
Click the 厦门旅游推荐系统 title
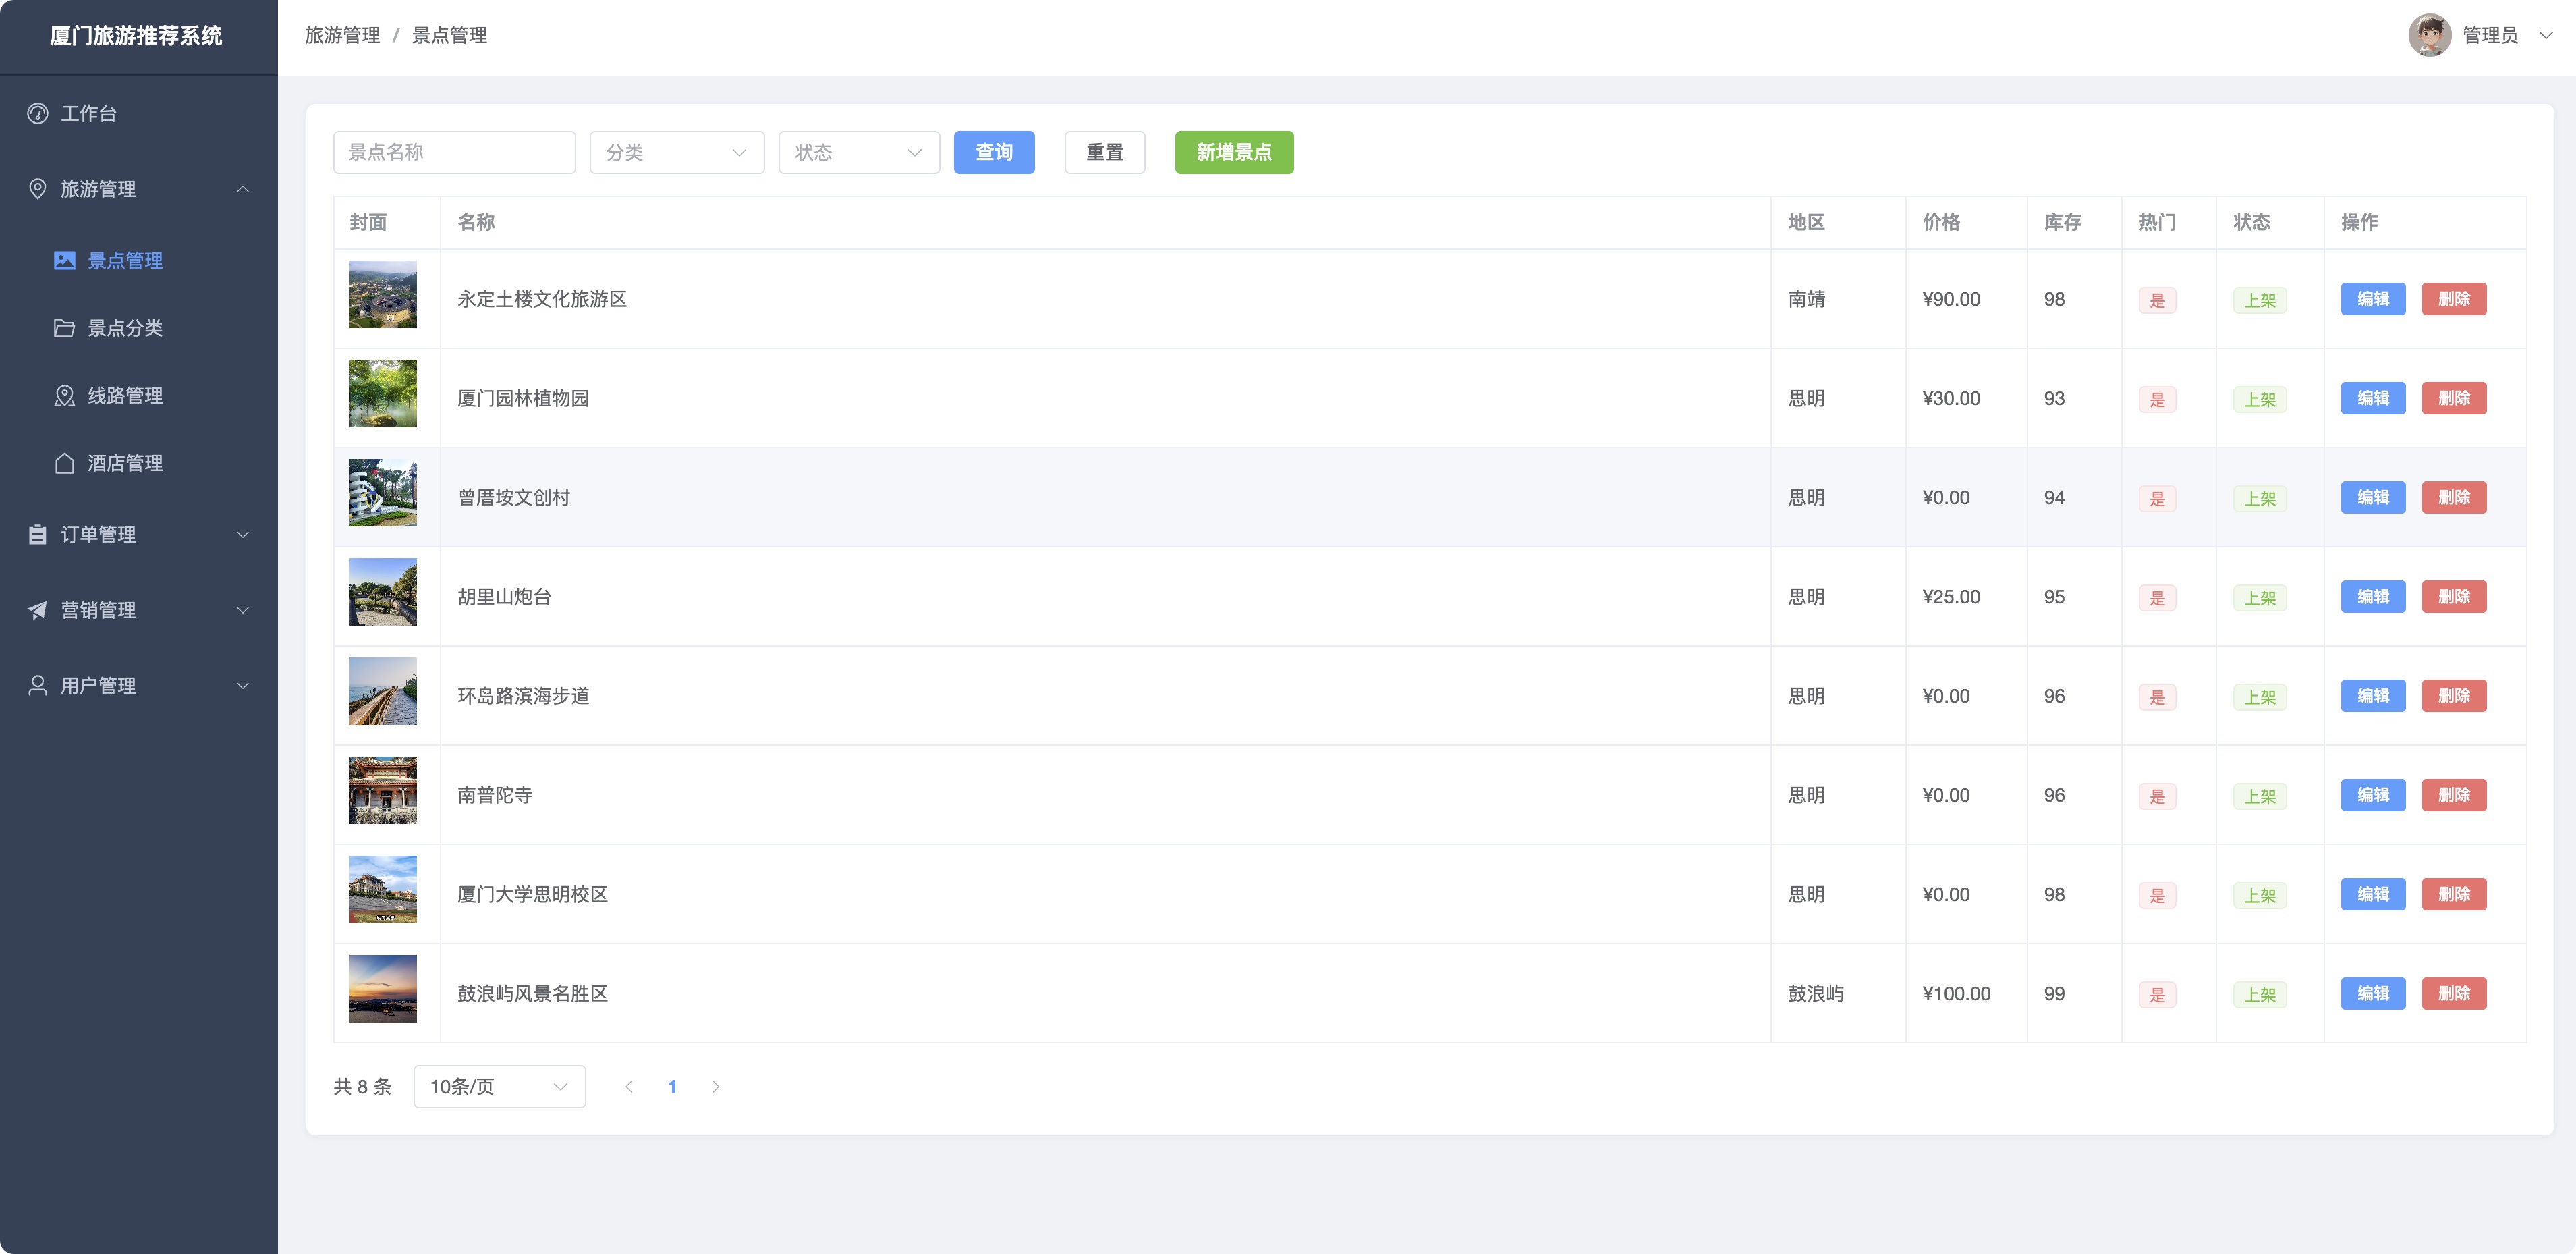[x=136, y=36]
